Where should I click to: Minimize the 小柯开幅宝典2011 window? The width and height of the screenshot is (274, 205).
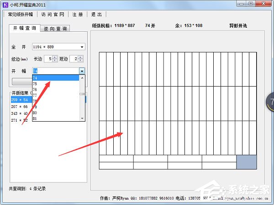(242, 4)
